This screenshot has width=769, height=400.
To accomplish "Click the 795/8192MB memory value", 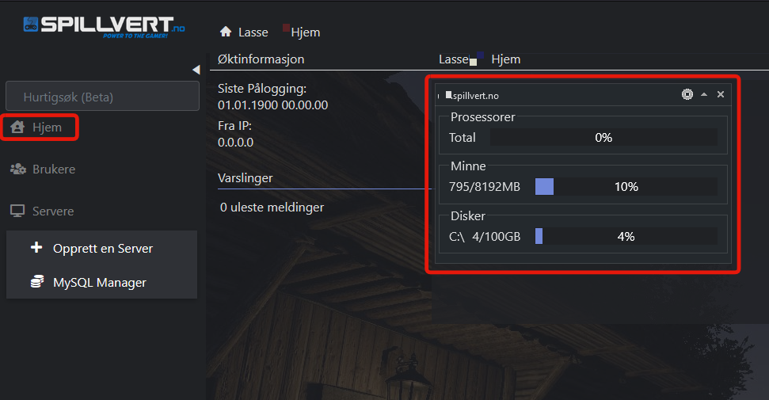I will tap(485, 187).
